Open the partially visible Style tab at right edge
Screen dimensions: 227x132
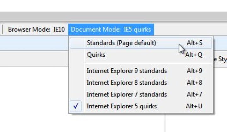coord(220,59)
